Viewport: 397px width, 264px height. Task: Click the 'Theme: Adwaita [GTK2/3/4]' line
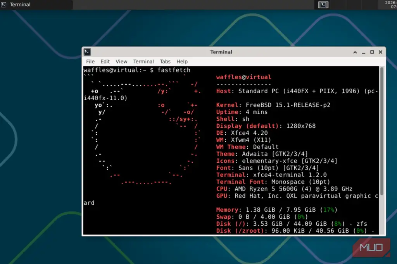[x=262, y=154]
